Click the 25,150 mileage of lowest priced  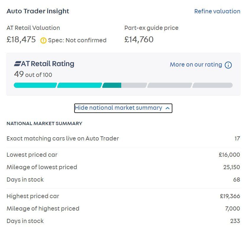(232, 167)
